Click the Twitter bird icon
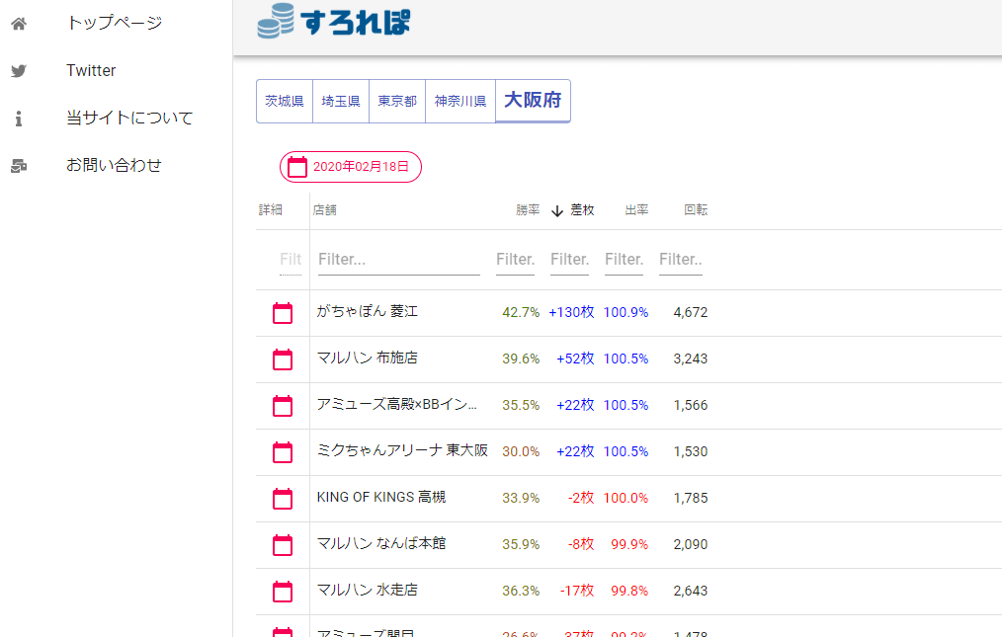Screen dimensions: 1002x637 coord(19,71)
